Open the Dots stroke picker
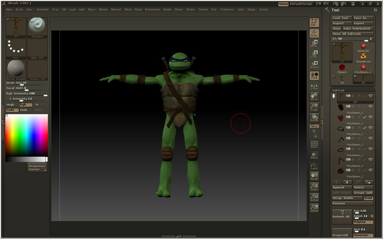Screen dimensions: 383x239 16,49
